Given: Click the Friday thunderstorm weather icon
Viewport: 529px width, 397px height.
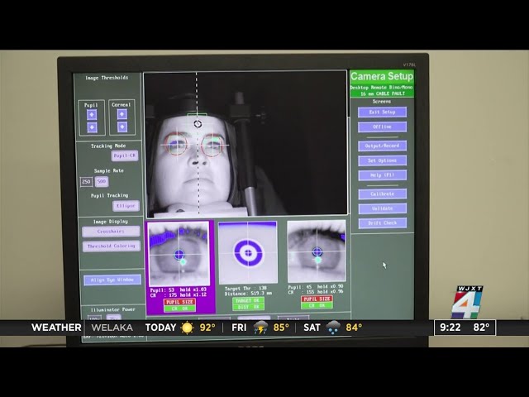Looking at the screenshot, I should [x=260, y=328].
